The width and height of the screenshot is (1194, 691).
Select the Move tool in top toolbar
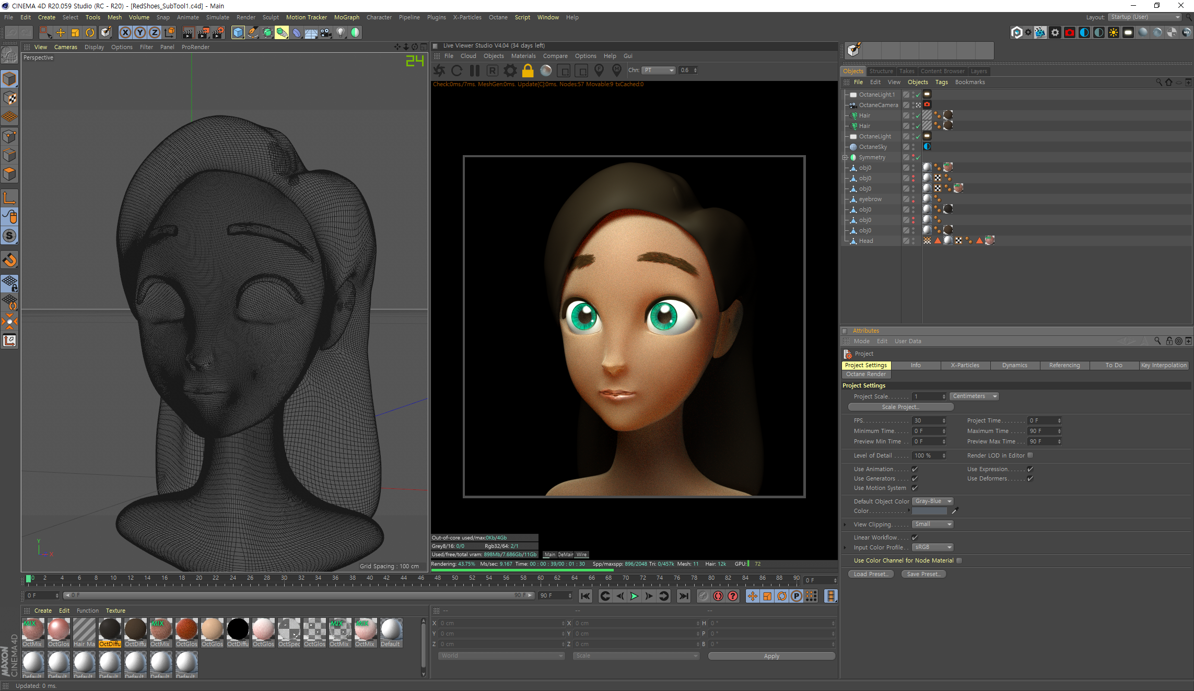[x=61, y=32]
